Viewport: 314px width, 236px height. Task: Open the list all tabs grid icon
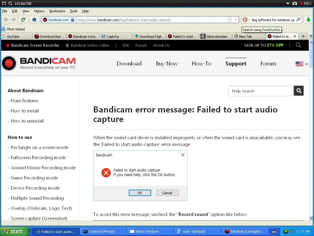click(311, 36)
